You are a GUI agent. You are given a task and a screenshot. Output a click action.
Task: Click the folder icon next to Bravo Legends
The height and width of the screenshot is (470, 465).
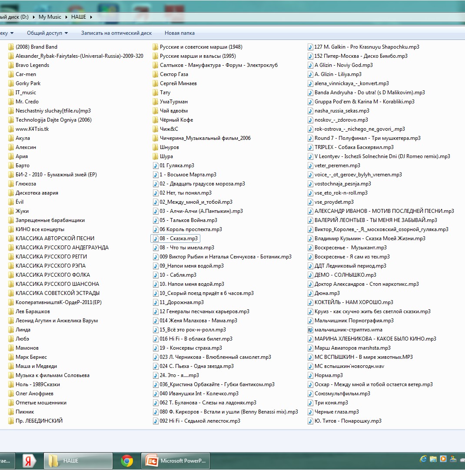(x=11, y=65)
